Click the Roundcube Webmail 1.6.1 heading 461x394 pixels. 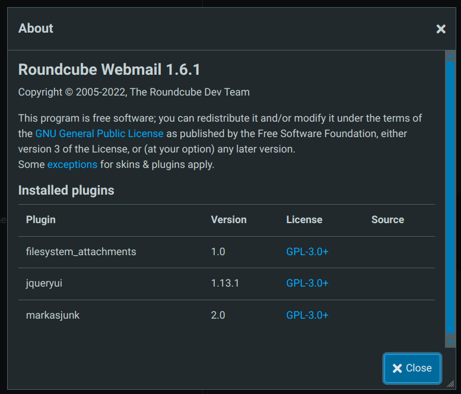coord(109,69)
